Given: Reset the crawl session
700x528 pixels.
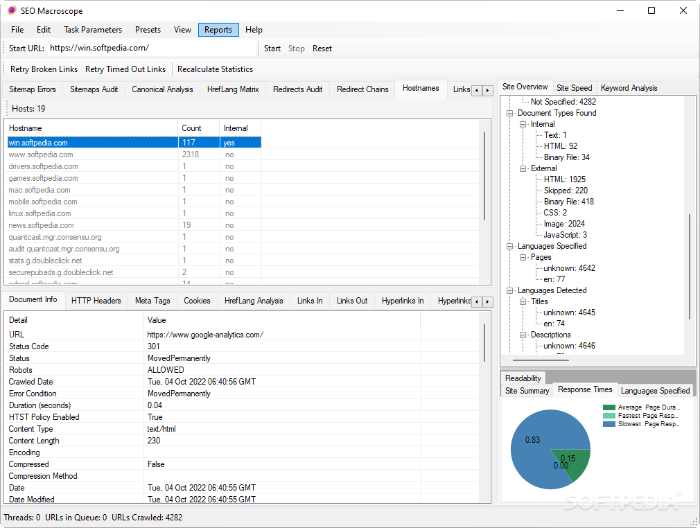Looking at the screenshot, I should pyautogui.click(x=322, y=49).
